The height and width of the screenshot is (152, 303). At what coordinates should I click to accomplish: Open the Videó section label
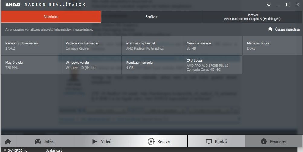tap(106, 141)
